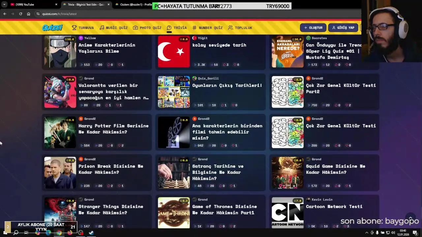Open 'kolay seviyede tarih' quiz title
The image size is (422, 237).
coord(219,45)
